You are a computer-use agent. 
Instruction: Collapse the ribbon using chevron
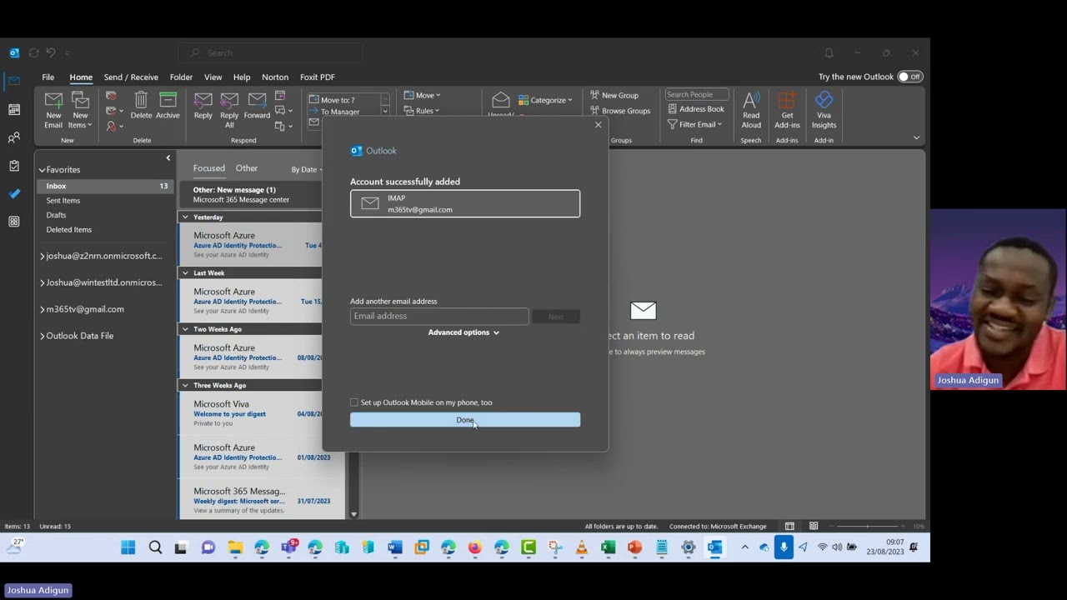click(x=916, y=138)
